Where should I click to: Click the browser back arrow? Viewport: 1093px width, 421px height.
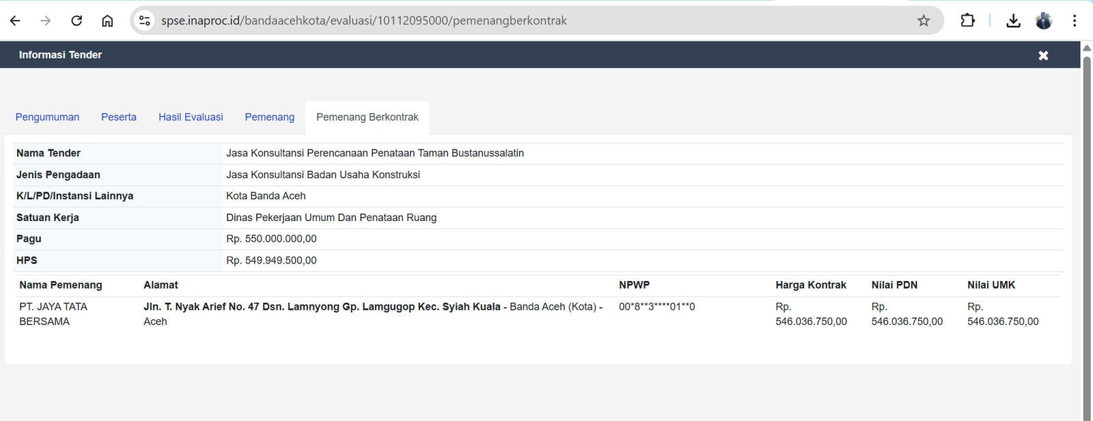15,21
